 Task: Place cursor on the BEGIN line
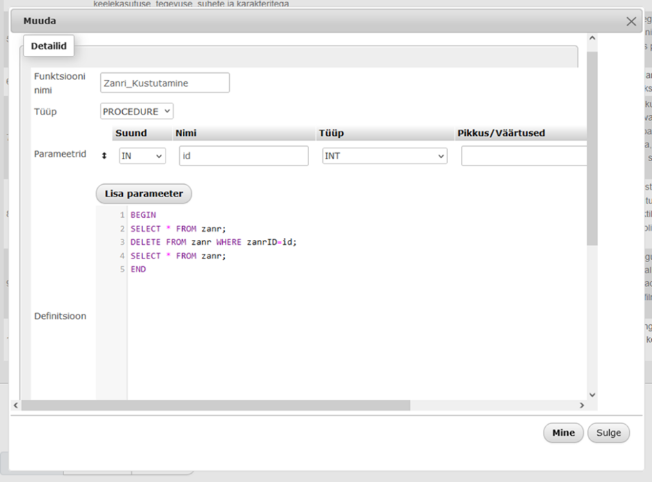(144, 214)
